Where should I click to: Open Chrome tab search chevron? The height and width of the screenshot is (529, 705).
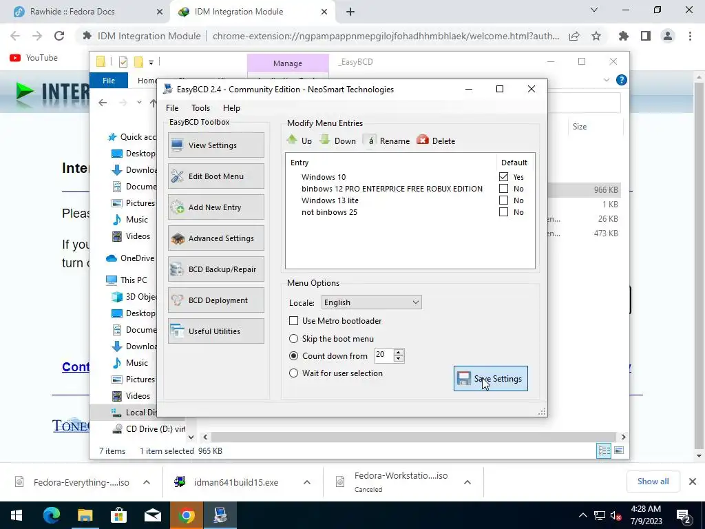coord(594,10)
